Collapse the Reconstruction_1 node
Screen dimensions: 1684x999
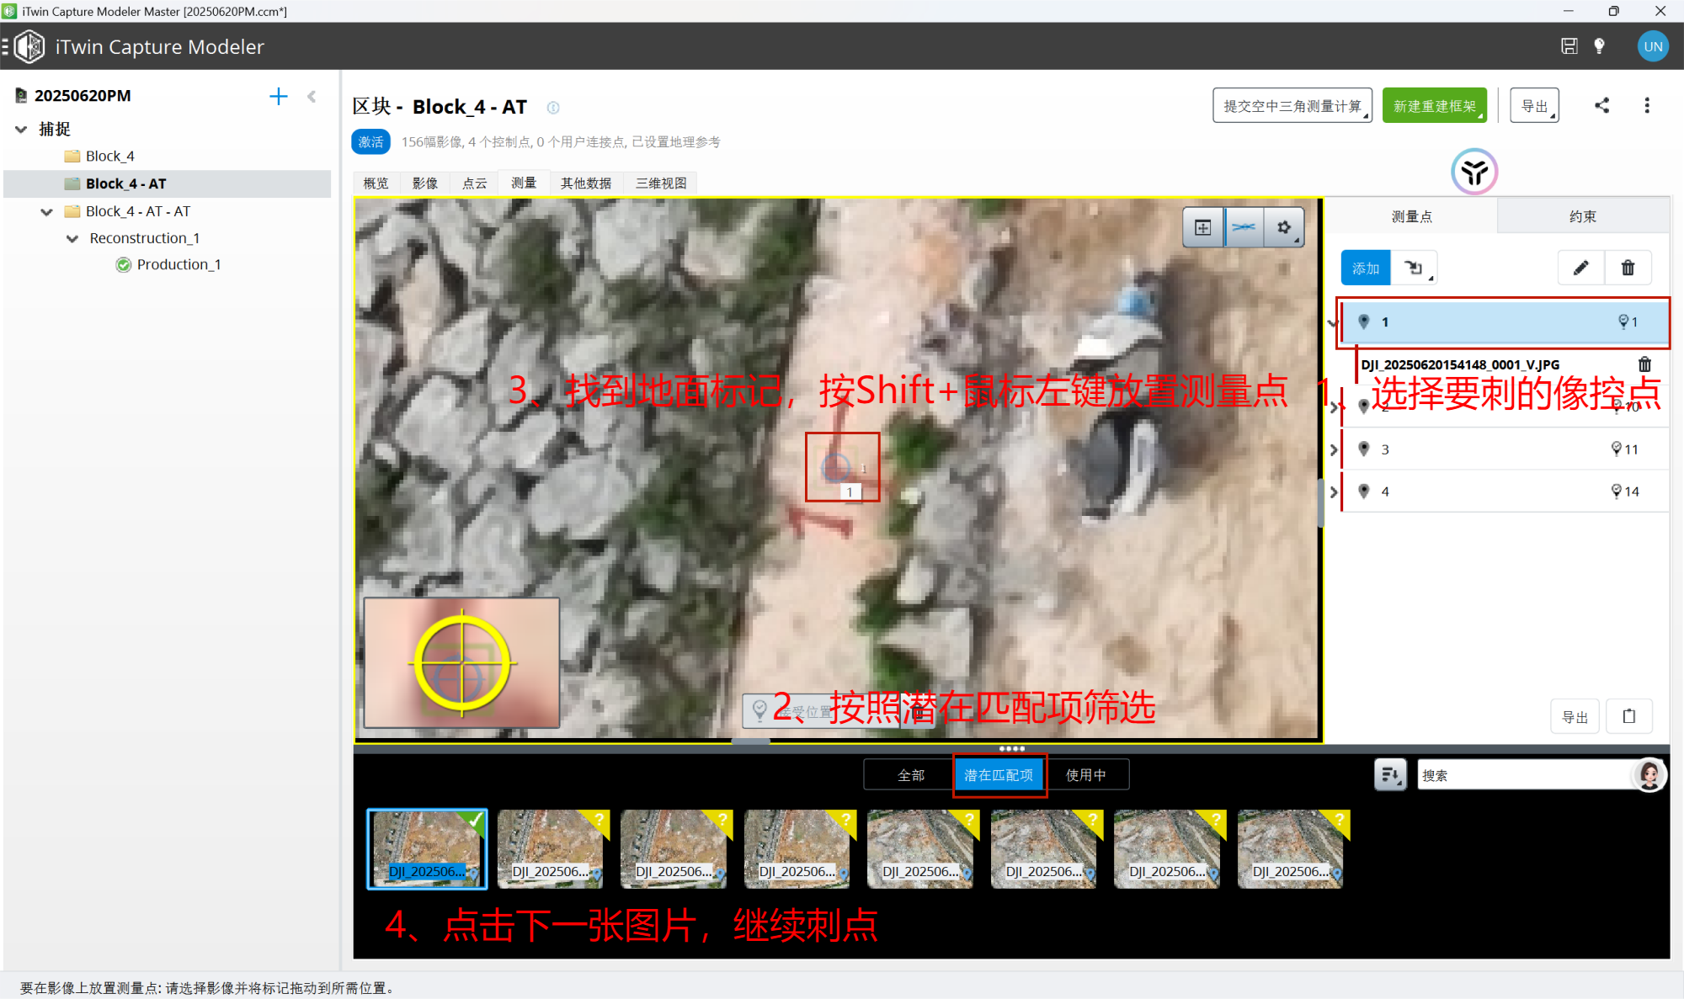coord(72,239)
